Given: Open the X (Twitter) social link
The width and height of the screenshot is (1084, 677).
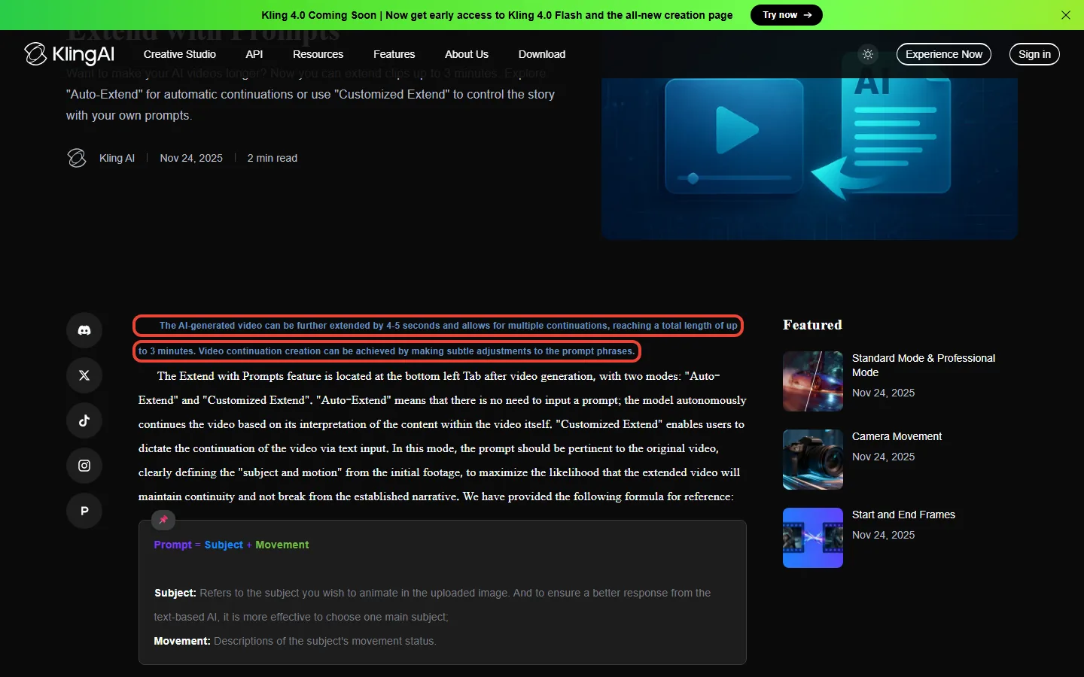Looking at the screenshot, I should (x=84, y=375).
